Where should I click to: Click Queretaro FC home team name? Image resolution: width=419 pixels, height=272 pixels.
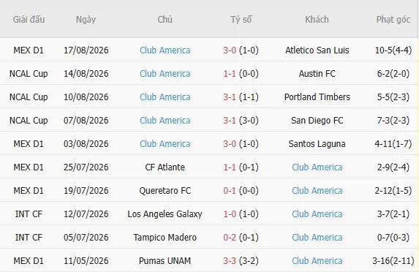165,191
